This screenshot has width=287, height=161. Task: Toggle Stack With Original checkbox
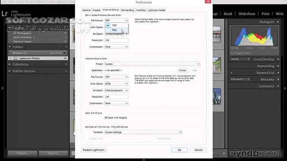[106, 117]
